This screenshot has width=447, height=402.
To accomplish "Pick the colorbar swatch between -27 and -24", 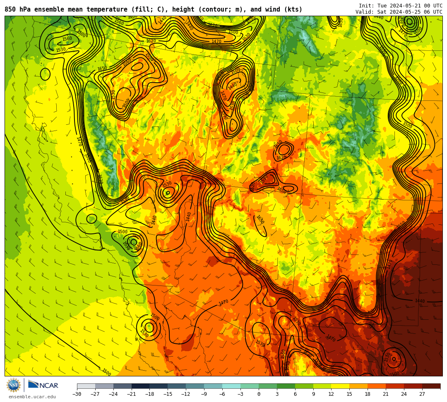I will click(x=104, y=386).
